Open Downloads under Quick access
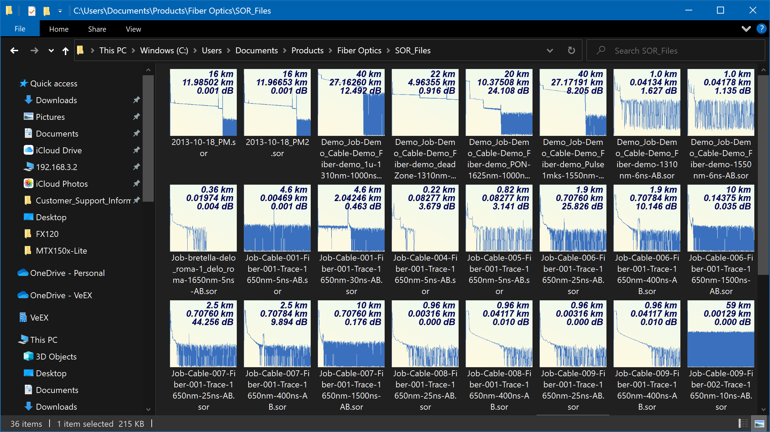Screen dimensions: 770x432 click(56, 100)
